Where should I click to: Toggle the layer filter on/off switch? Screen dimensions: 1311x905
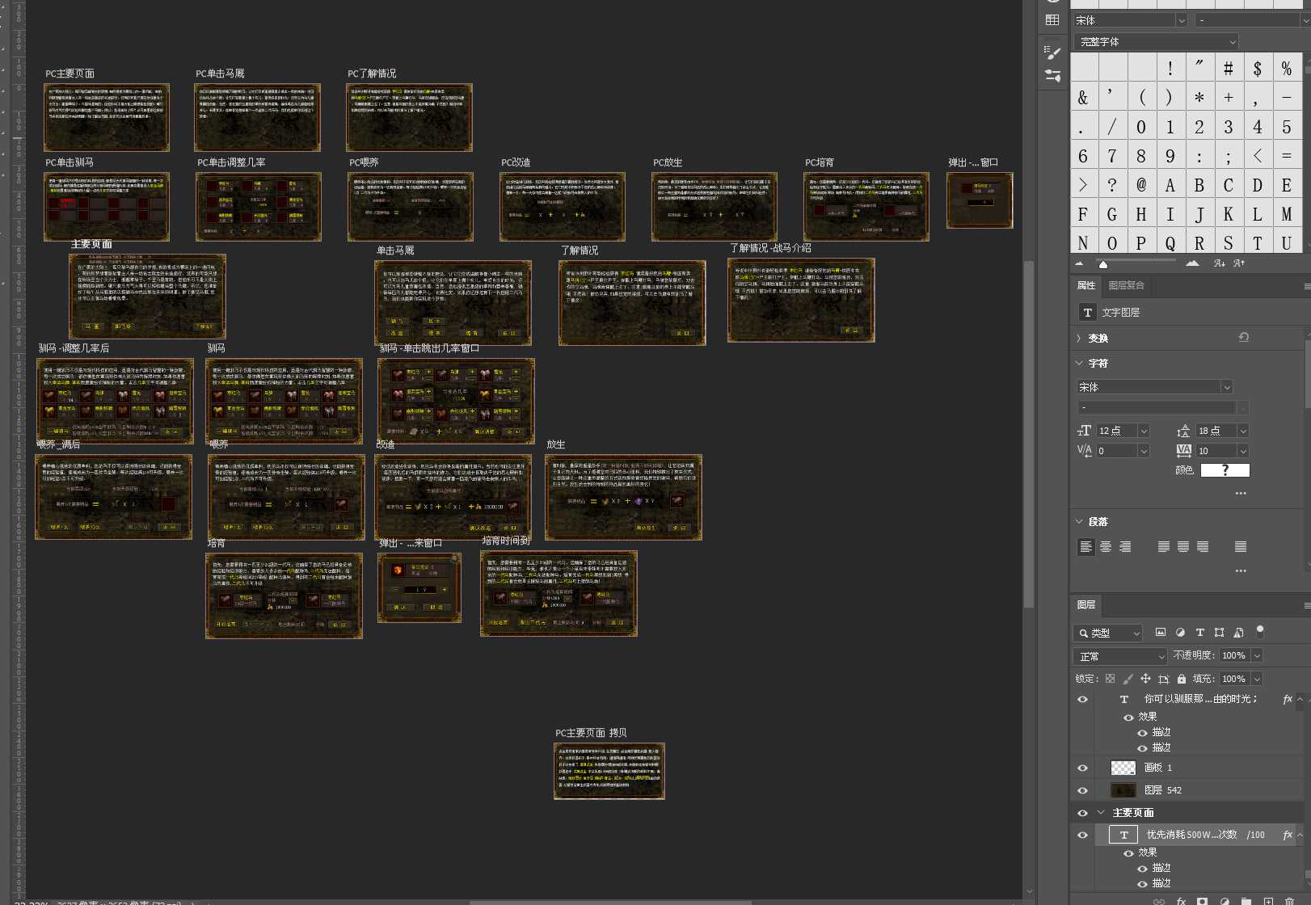point(1259,631)
